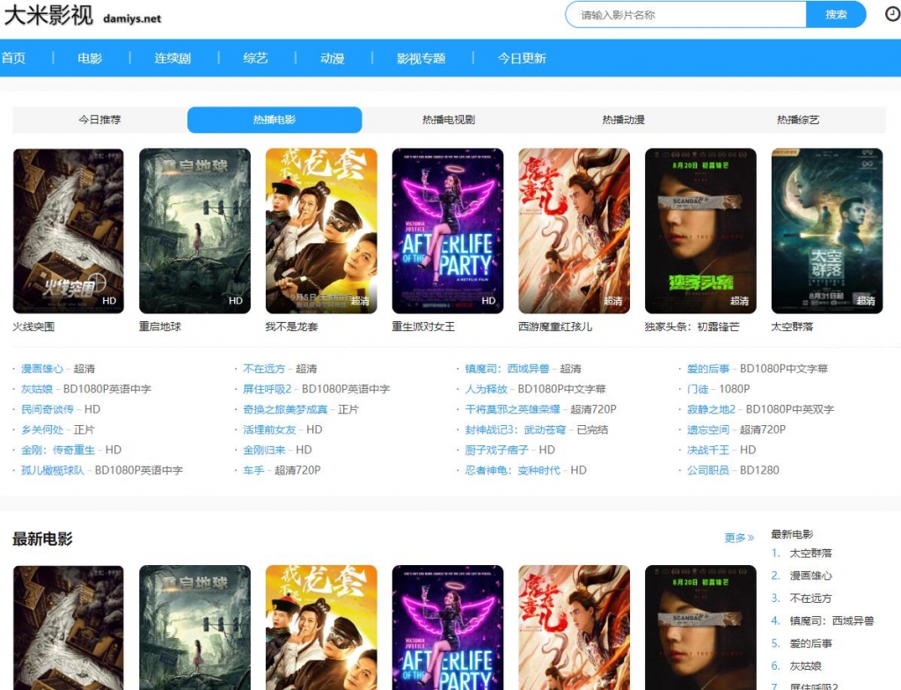Click the 独家头条：初露锋芒 title text

tap(692, 327)
